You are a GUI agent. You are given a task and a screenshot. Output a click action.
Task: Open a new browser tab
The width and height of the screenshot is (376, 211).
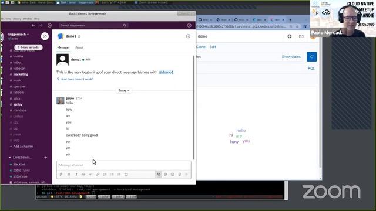[x=290, y=19]
